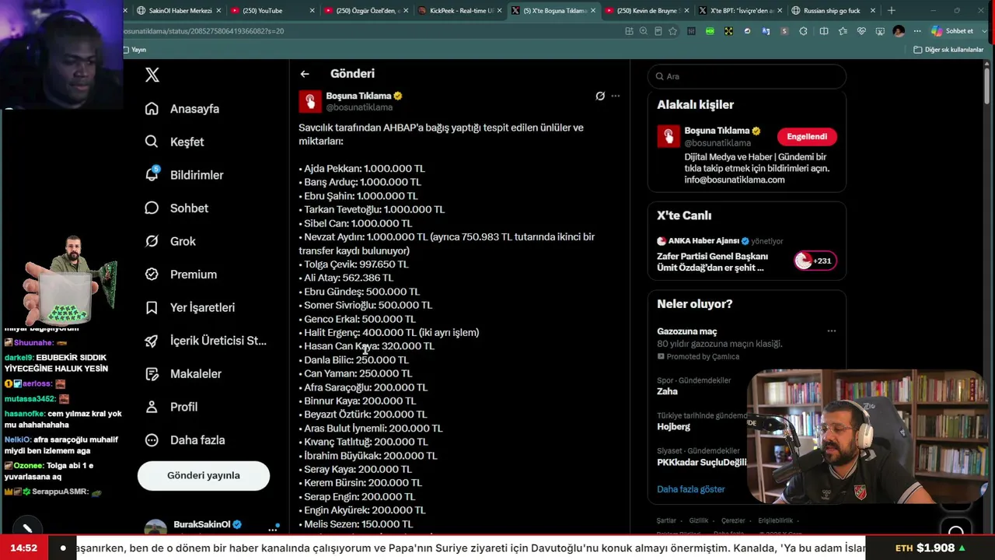Open the post's three-dot more menu

616,96
